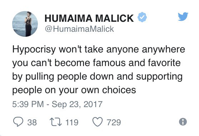Click the like count 729
Image resolution: width=199 pixels, height=136 pixels.
[114, 122]
